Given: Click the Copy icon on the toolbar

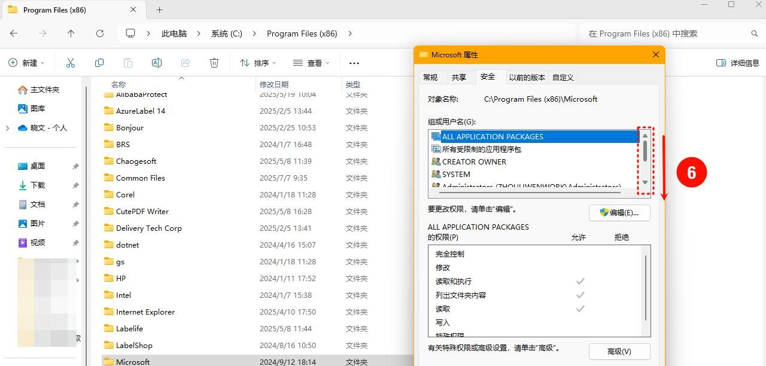Looking at the screenshot, I should point(99,62).
